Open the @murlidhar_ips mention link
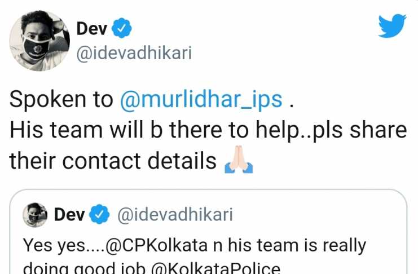 (x=201, y=99)
